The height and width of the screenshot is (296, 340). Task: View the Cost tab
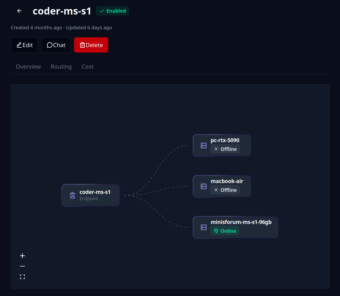click(x=87, y=67)
